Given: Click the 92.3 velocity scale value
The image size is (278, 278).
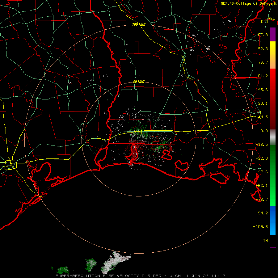Looking at the screenshot, I should 263,48.
